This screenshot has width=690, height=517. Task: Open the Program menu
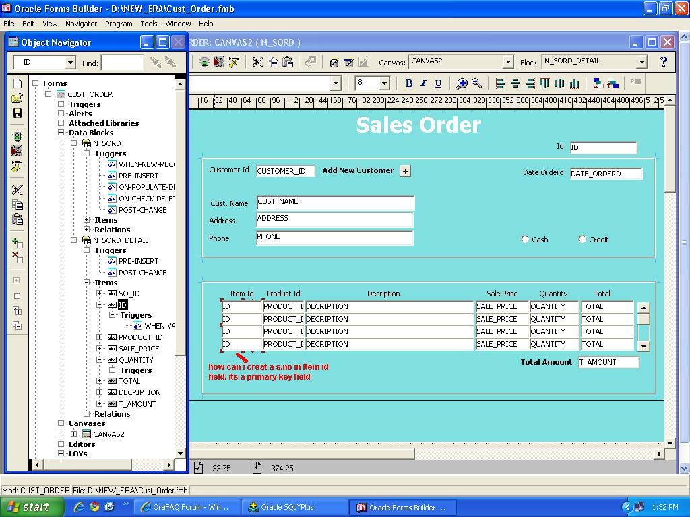coord(119,23)
